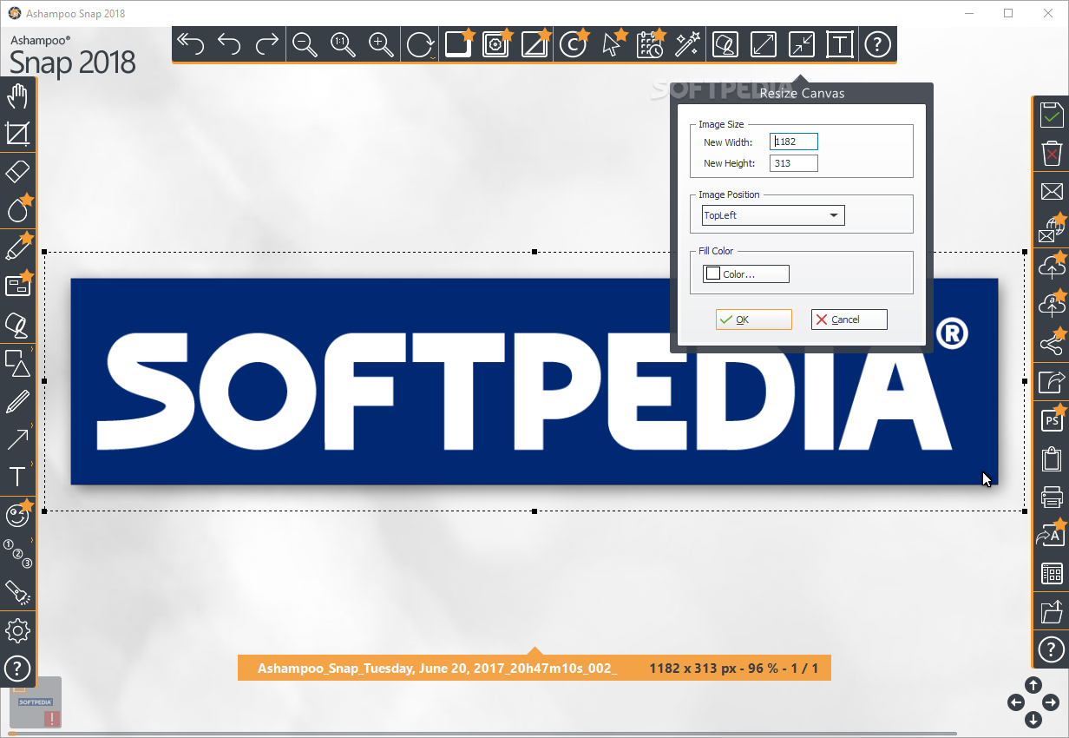Select the shapes tool

point(17,363)
